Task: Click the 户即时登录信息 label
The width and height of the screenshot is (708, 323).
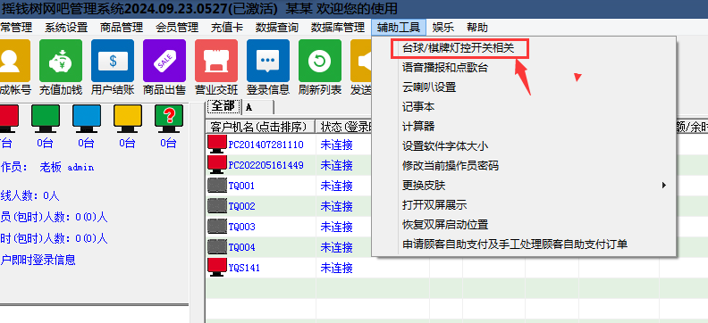Action: [38, 260]
